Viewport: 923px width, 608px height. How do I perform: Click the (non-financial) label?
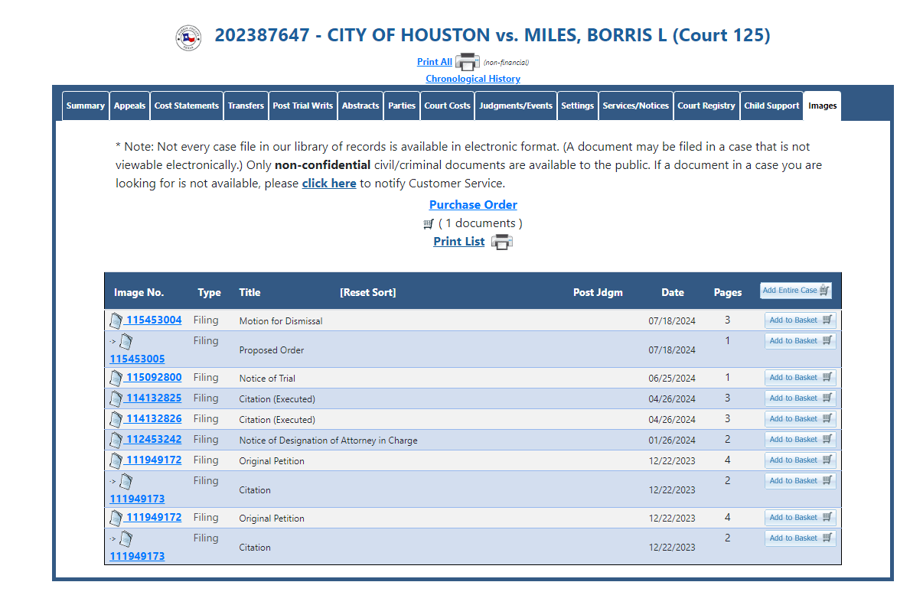(506, 63)
